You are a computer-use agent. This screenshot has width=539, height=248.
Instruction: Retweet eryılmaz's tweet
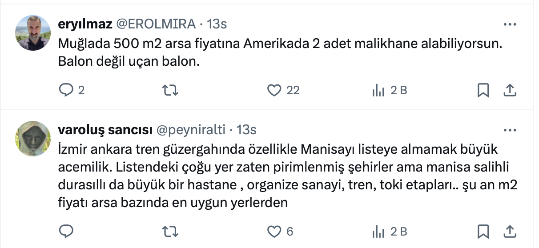coord(170,90)
